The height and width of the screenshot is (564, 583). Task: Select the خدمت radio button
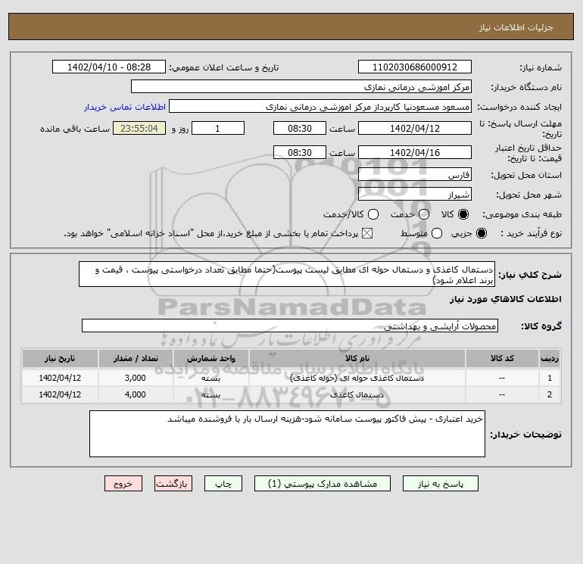(x=424, y=214)
